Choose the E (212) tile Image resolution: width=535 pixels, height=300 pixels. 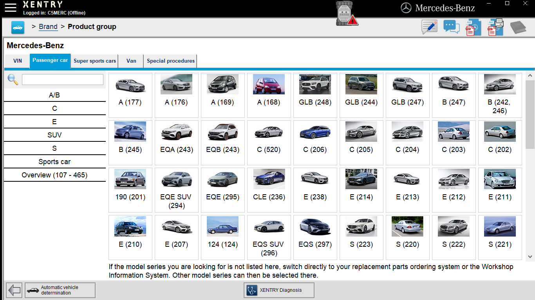454,190
